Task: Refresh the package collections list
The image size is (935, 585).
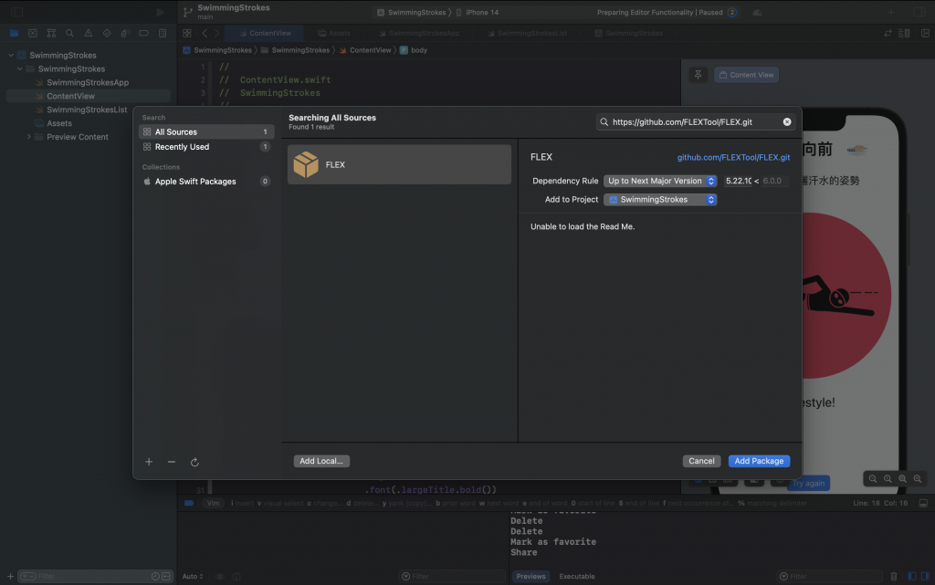Action: [194, 462]
